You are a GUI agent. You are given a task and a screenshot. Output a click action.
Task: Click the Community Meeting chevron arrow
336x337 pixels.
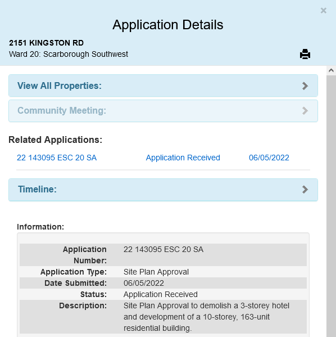pos(305,111)
